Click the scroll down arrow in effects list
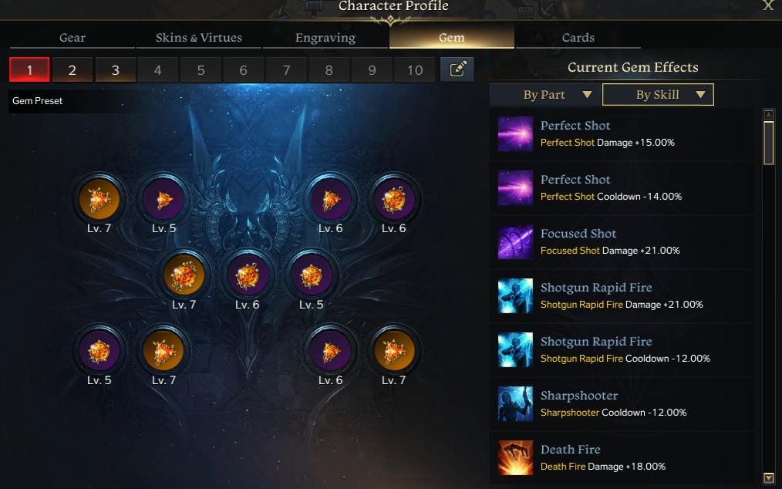The width and height of the screenshot is (782, 489). tap(769, 477)
